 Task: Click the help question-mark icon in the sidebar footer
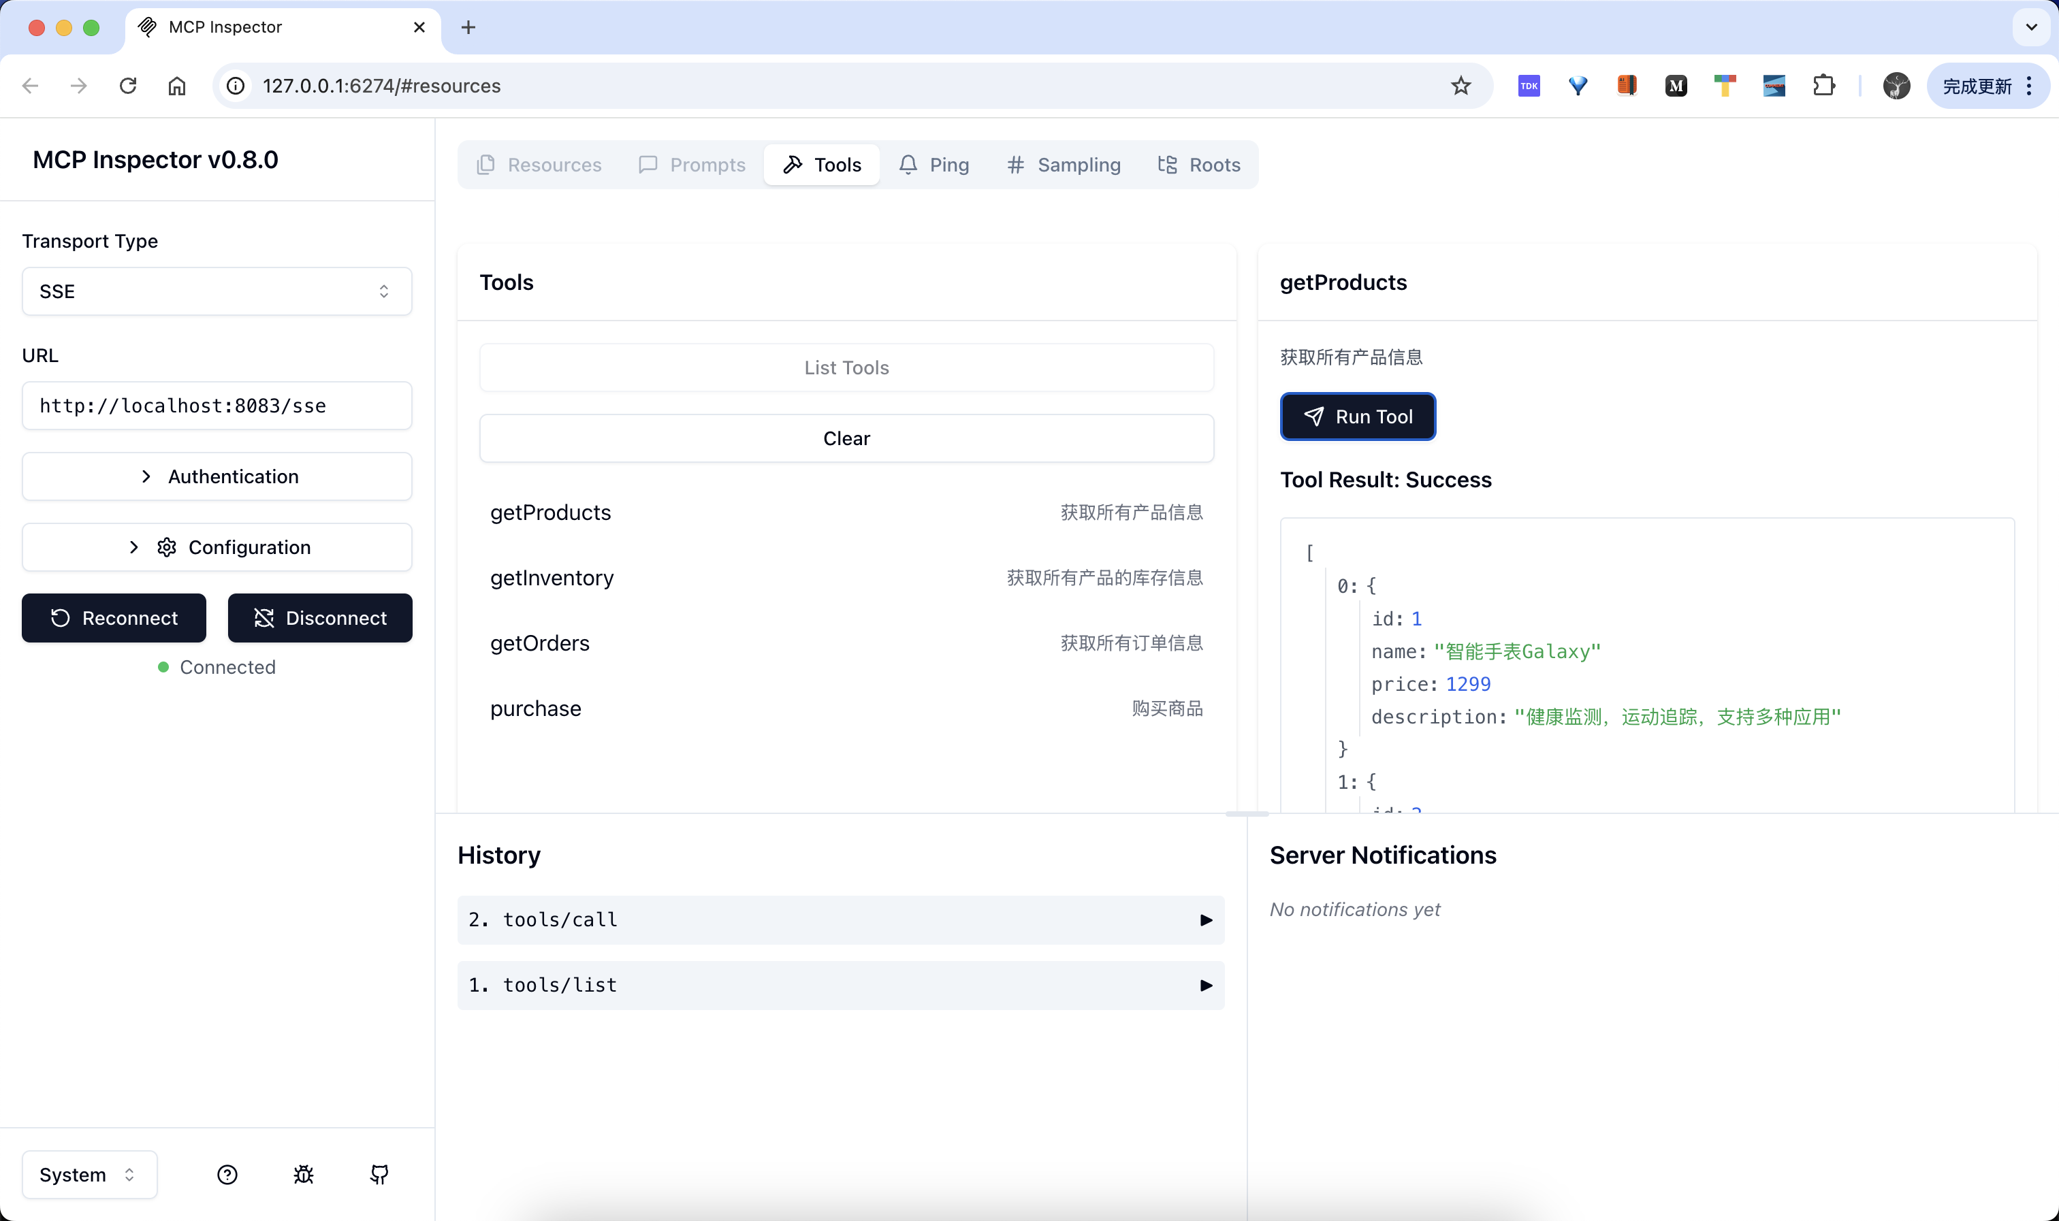(227, 1174)
